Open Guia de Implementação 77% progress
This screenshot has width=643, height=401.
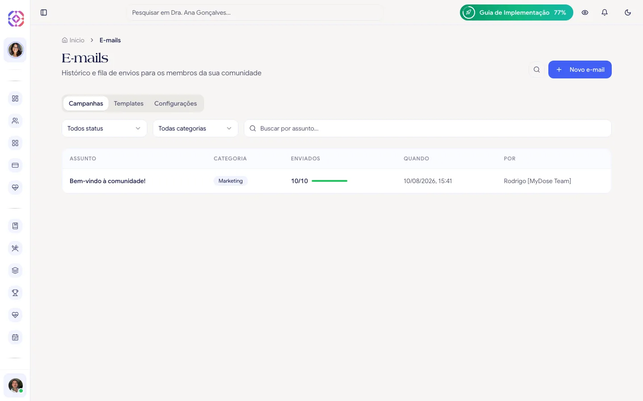[x=517, y=12]
